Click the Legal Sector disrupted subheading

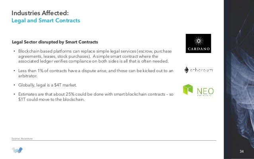pos(55,42)
